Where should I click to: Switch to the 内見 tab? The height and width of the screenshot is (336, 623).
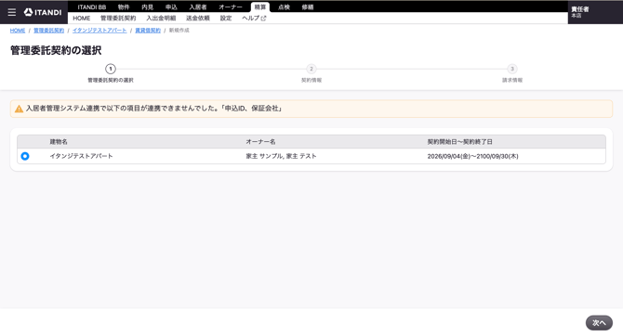(x=148, y=7)
